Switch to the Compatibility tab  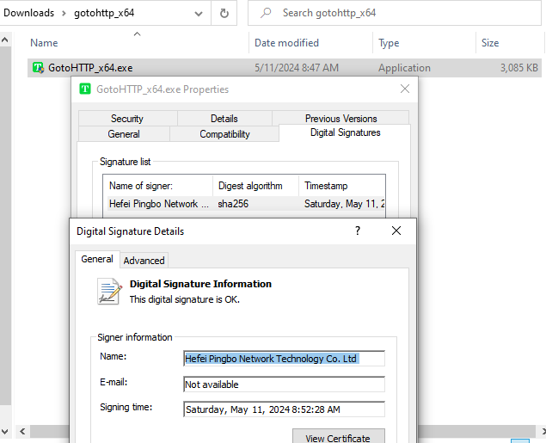(x=224, y=133)
